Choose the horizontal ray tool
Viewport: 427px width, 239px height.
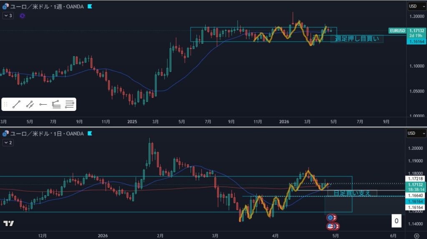point(43,104)
